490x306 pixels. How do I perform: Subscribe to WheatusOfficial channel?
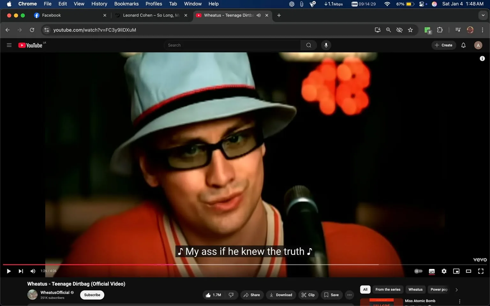point(92,295)
